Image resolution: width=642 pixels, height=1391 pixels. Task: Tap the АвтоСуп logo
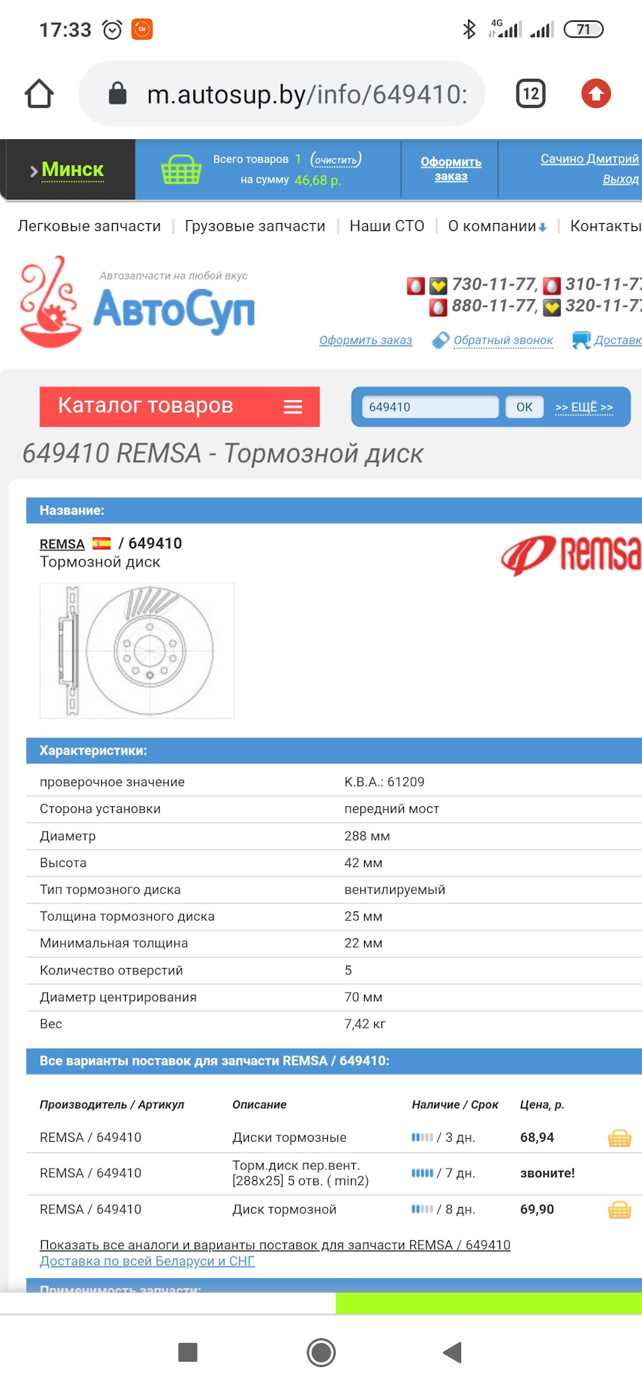tap(138, 302)
